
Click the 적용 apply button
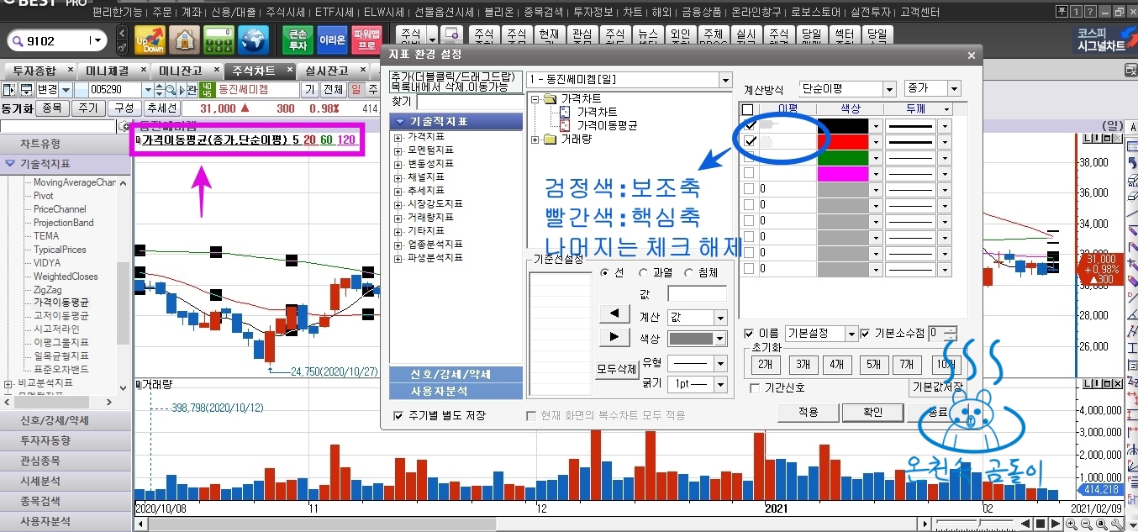[x=808, y=412]
